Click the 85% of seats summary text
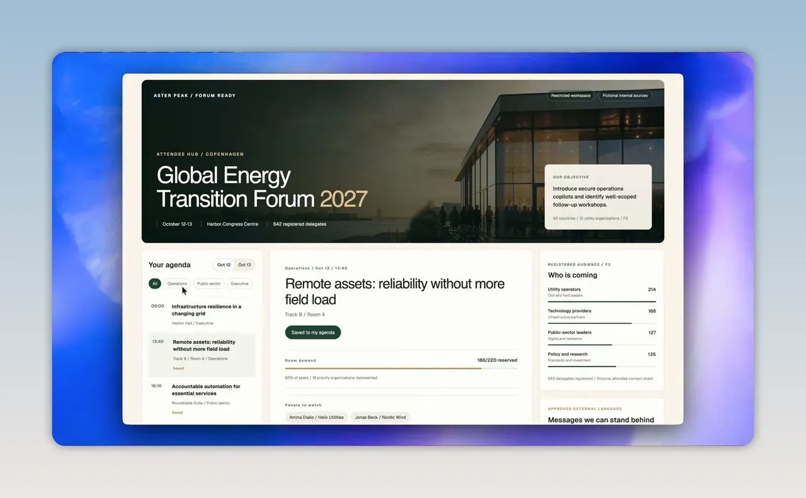806x498 pixels. tap(331, 378)
